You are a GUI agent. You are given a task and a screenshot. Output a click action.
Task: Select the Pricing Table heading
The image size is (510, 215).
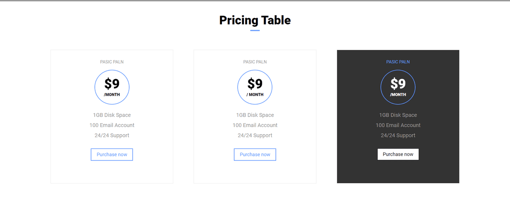(255, 20)
